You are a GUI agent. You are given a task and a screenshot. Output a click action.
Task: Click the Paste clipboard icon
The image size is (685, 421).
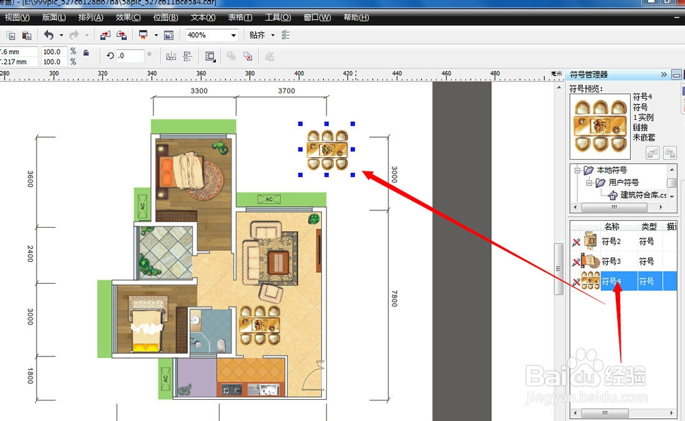coord(27,36)
